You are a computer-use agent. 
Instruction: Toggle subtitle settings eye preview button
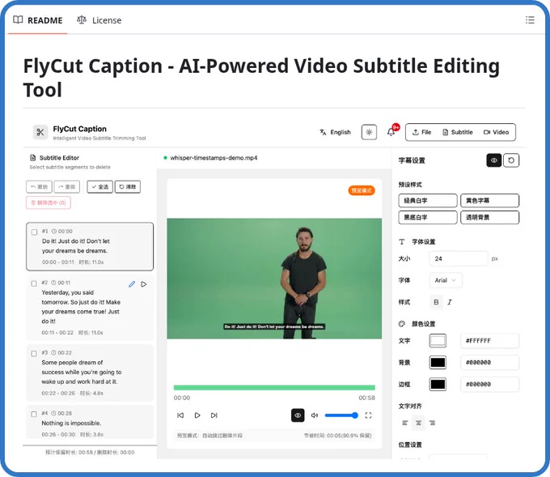[x=494, y=160]
